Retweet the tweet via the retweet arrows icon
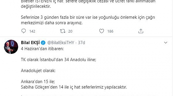This screenshot has height=96, width=173. click(x=63, y=31)
